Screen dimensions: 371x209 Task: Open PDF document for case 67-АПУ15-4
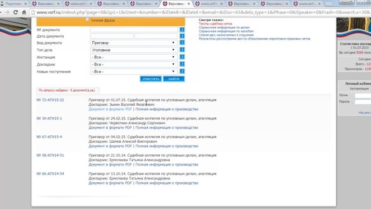[x=110, y=146]
